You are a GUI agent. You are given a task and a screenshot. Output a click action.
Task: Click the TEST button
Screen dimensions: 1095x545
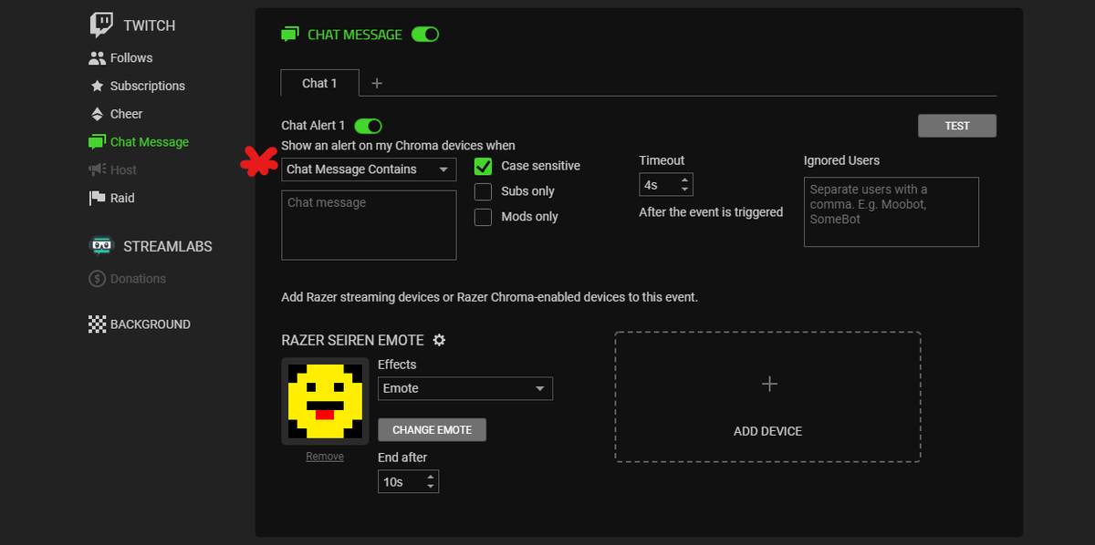click(x=957, y=126)
